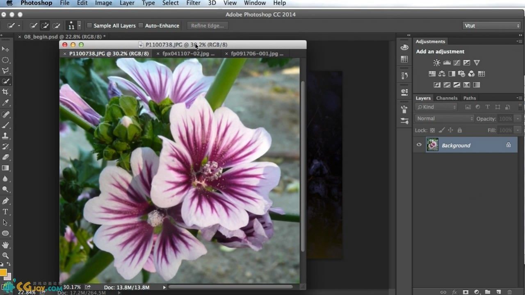525x295 pixels.
Task: Toggle pixel layer filter
Action: [x=468, y=107]
